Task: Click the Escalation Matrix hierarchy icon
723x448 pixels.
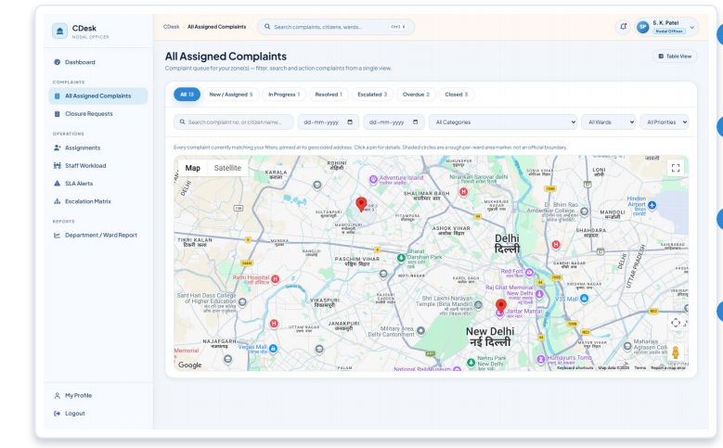Action: tap(58, 201)
